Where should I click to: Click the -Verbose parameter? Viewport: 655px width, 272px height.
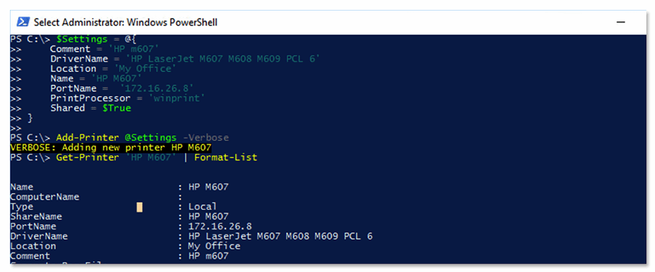point(208,138)
